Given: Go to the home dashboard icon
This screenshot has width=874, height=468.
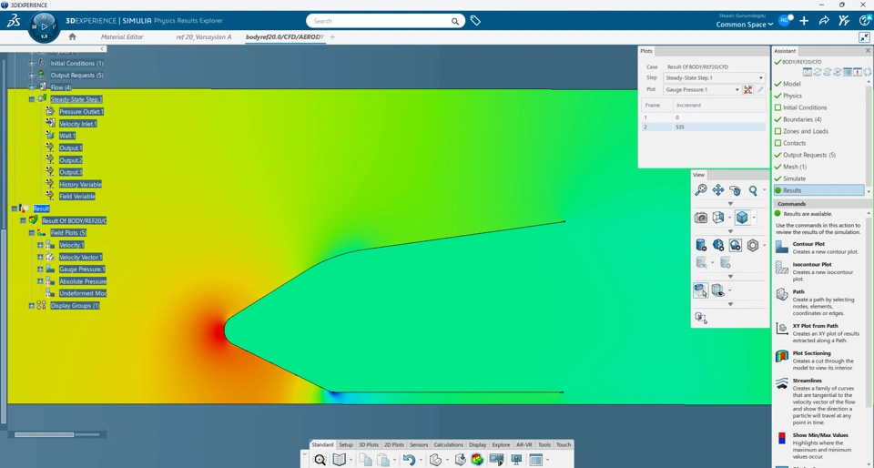Looking at the screenshot, I should tap(73, 36).
